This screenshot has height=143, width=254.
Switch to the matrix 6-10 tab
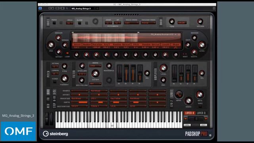(x=54, y=99)
